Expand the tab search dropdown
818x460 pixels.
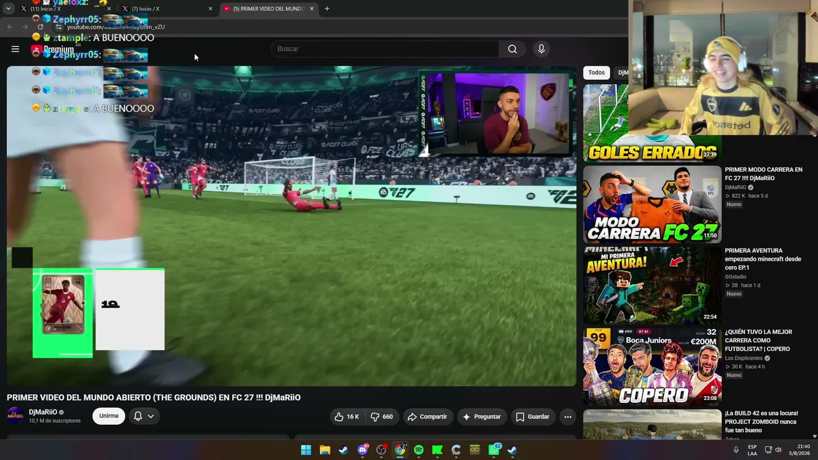pos(8,9)
